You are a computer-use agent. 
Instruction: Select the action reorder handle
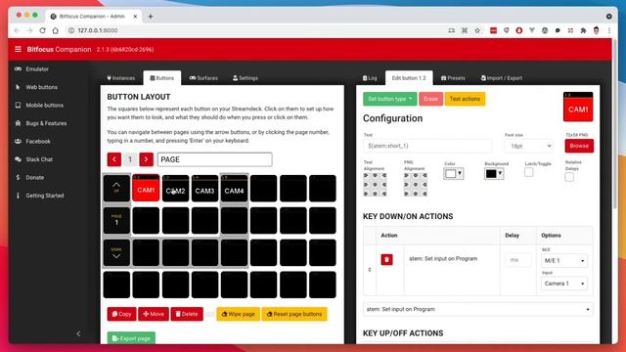pos(370,270)
